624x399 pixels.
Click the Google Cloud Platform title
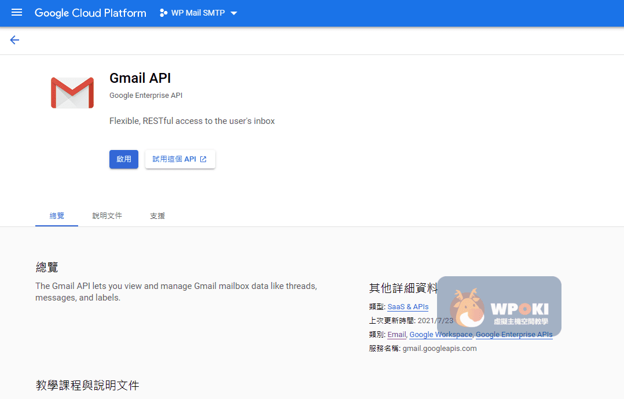[90, 13]
